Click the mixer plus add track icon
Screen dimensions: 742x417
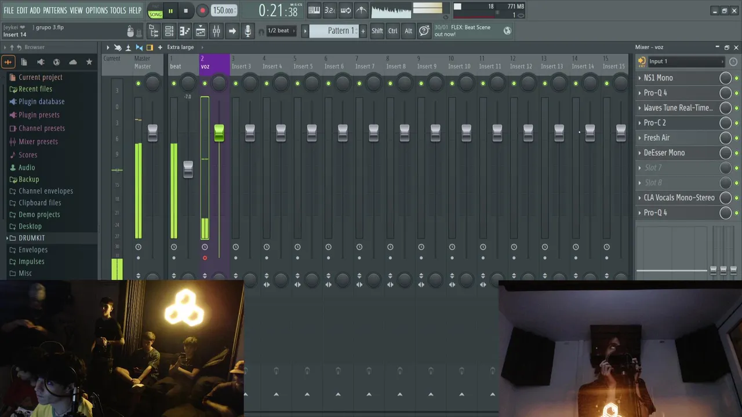pos(160,47)
